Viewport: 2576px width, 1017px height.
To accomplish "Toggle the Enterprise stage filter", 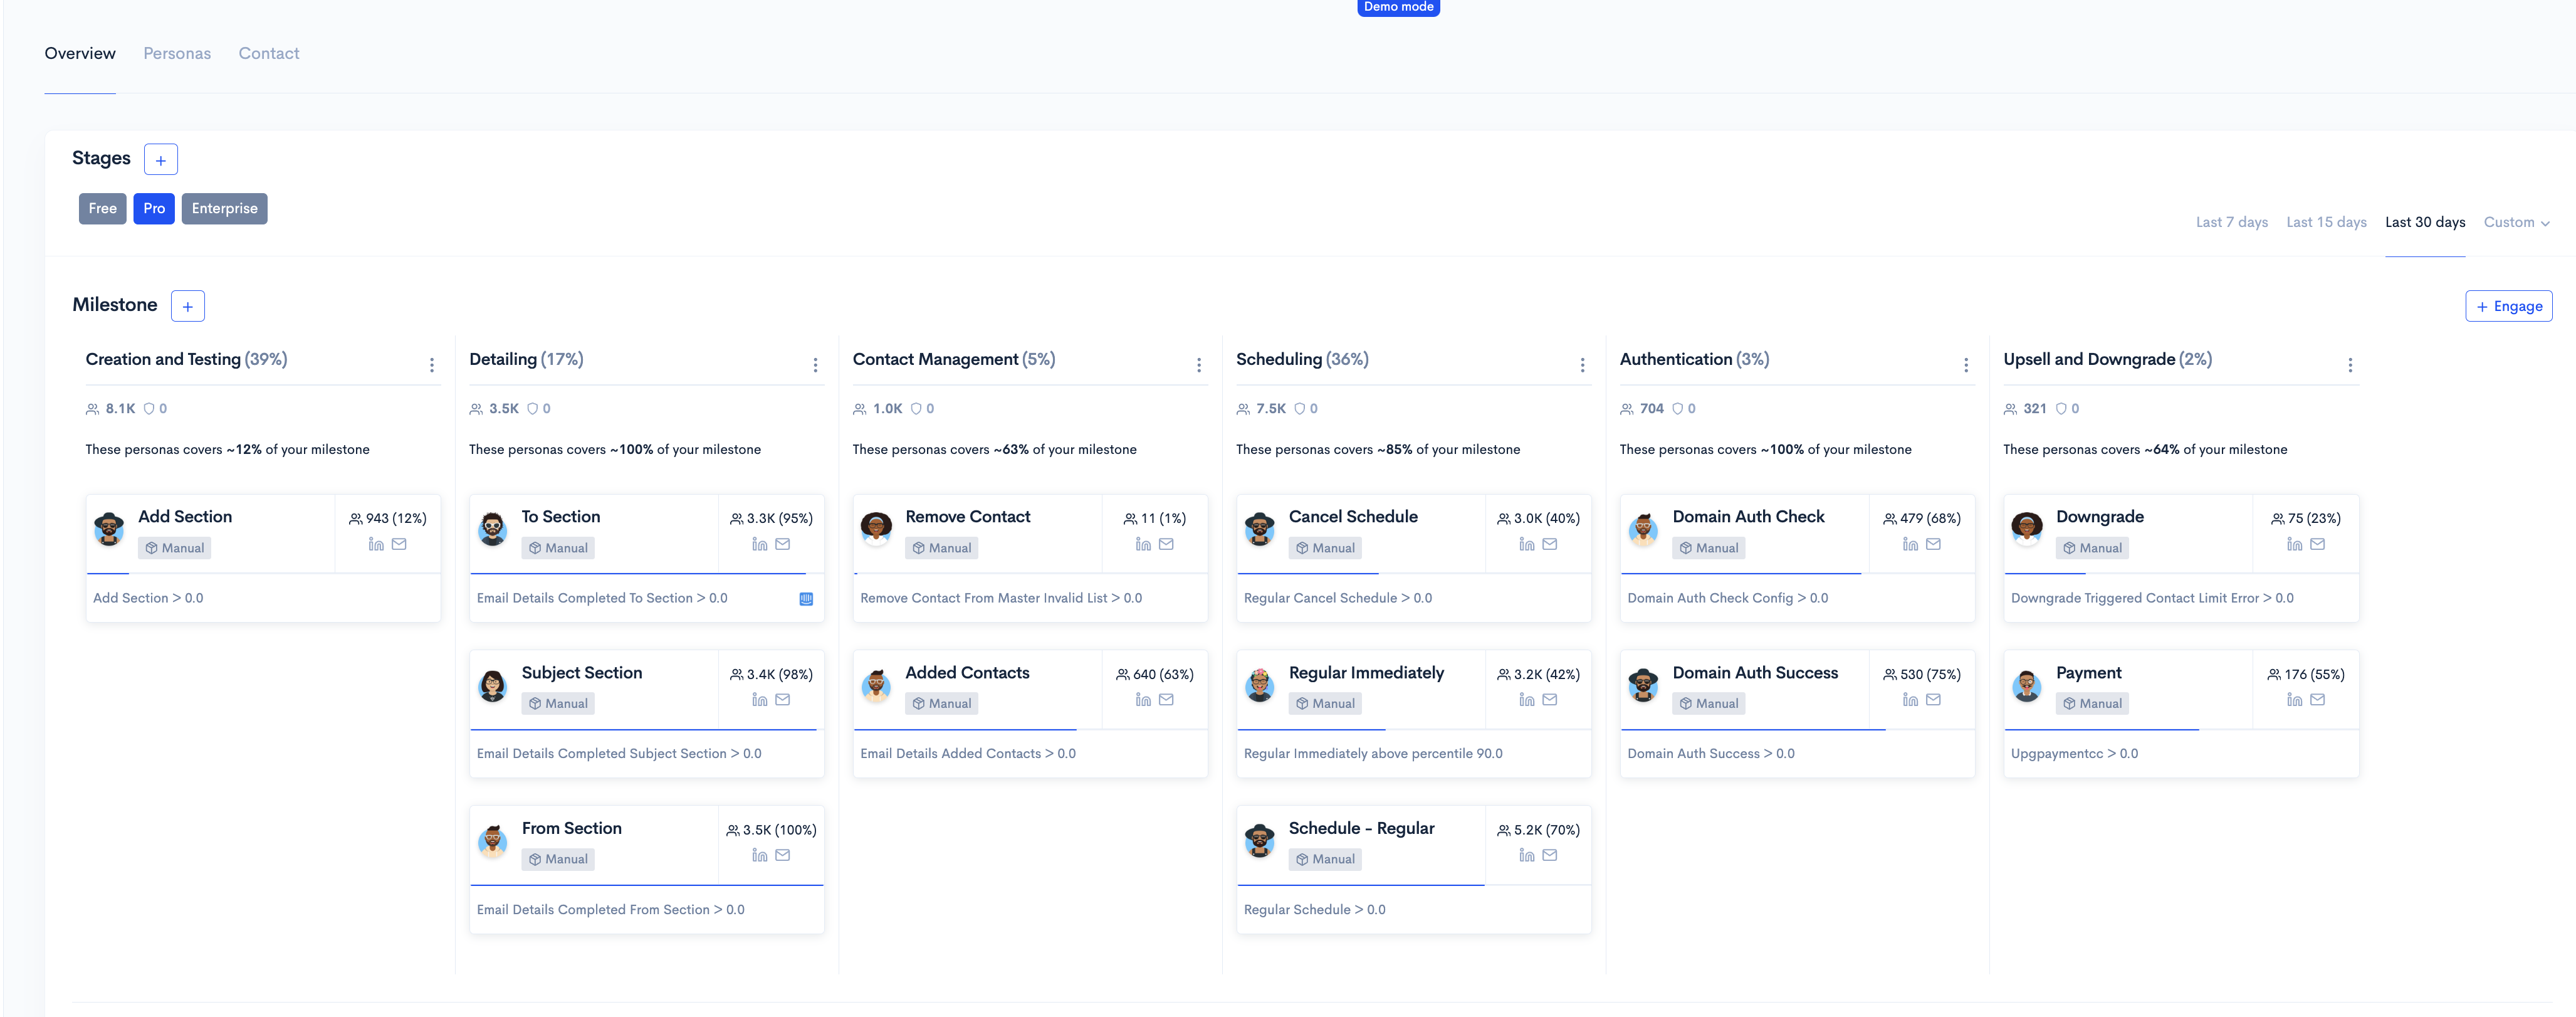I will tap(224, 208).
